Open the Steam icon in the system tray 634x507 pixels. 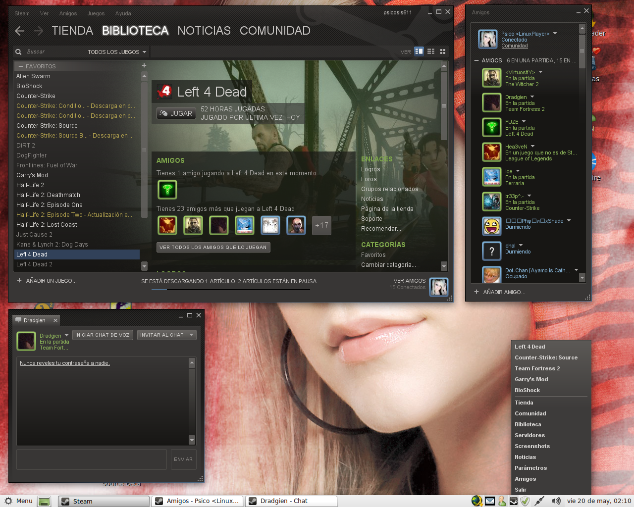(514, 501)
